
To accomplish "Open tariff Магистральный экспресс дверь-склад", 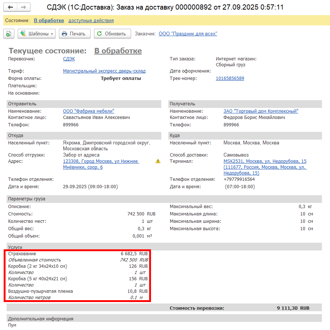I will pyautogui.click(x=104, y=71).
